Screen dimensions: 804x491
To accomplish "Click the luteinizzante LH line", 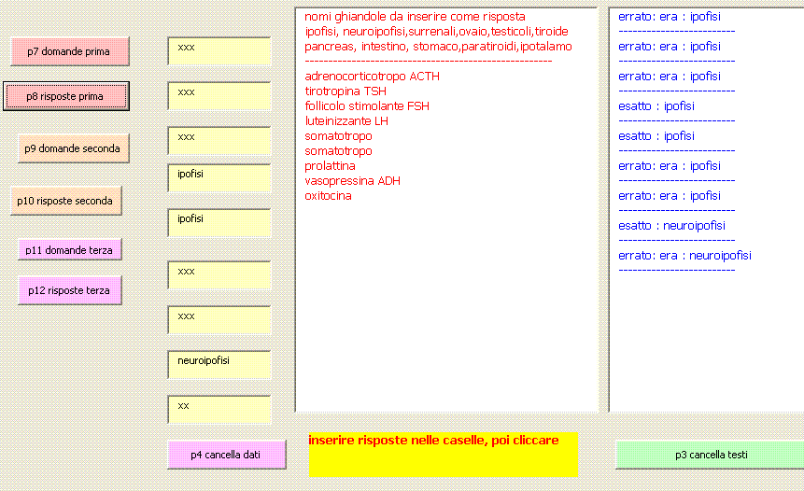I will point(346,121).
